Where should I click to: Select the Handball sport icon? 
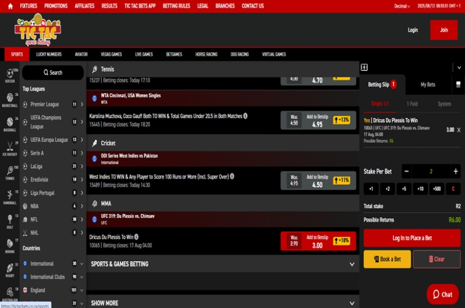(10, 197)
